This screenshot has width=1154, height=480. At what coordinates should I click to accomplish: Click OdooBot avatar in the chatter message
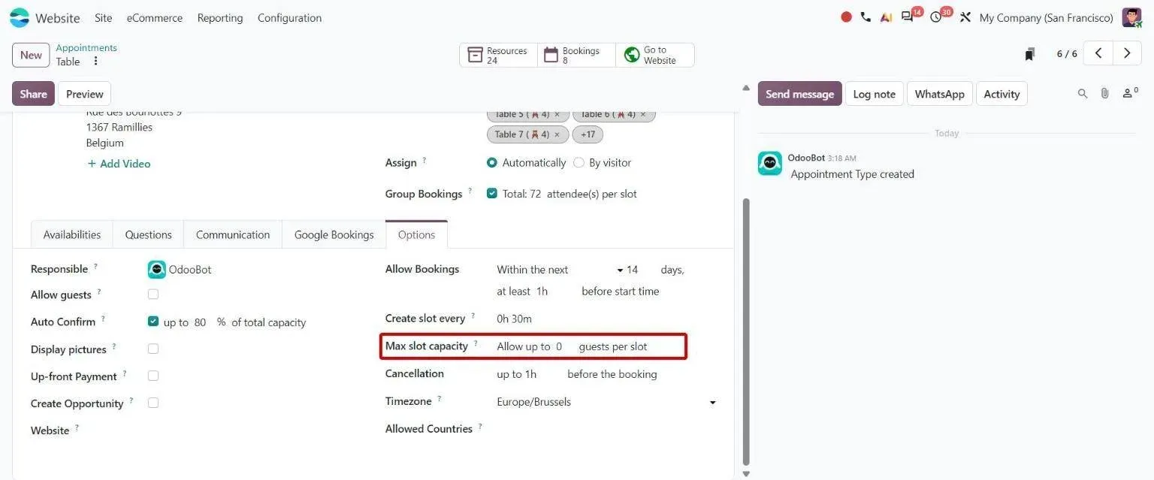point(769,163)
